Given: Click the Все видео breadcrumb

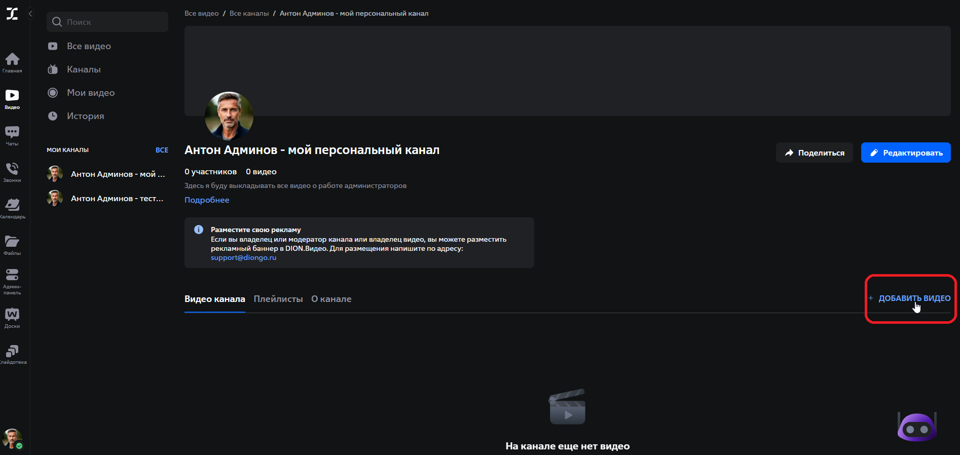Looking at the screenshot, I should tap(202, 13).
